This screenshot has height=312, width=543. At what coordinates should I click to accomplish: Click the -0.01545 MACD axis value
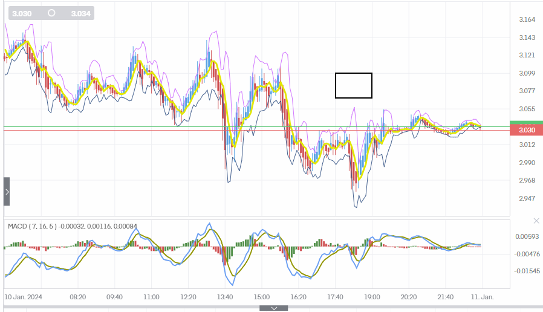528,271
